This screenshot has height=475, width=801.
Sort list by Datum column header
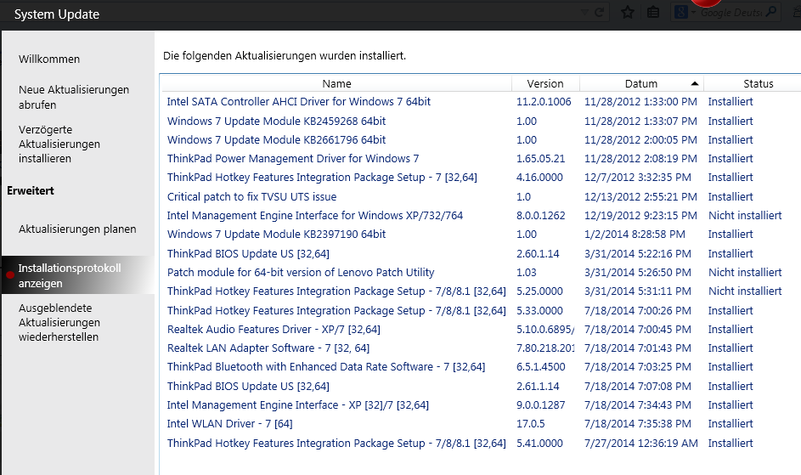pos(641,83)
